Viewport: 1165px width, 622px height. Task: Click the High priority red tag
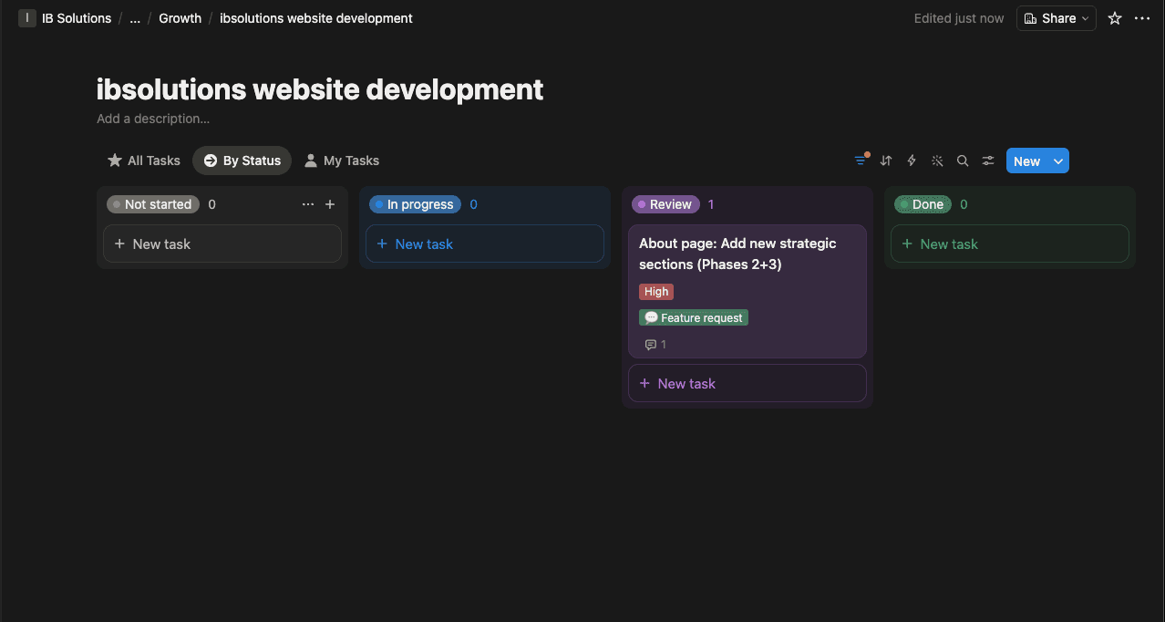click(x=655, y=291)
